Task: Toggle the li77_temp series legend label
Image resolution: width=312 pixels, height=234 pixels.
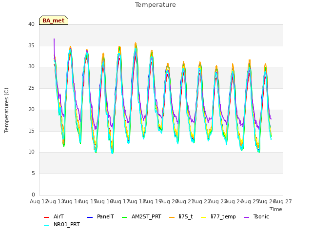Action: point(223,216)
